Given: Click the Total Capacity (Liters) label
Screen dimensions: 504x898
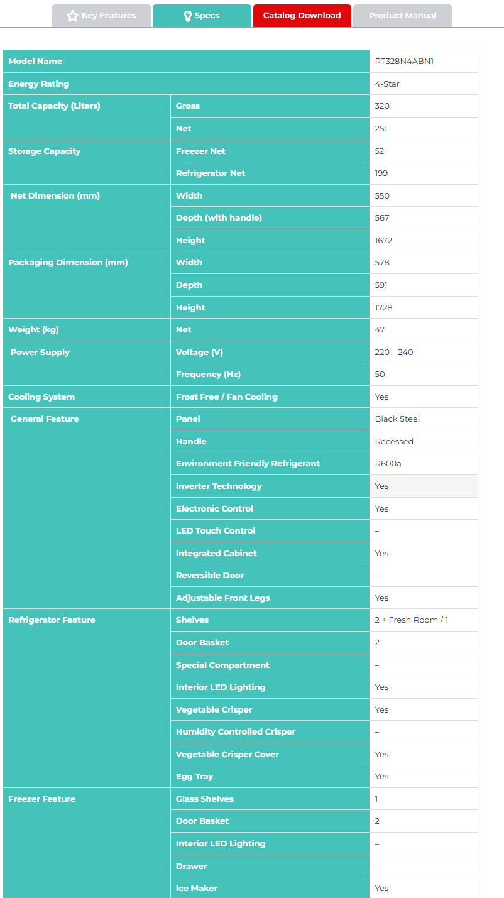Looking at the screenshot, I should pos(54,106).
